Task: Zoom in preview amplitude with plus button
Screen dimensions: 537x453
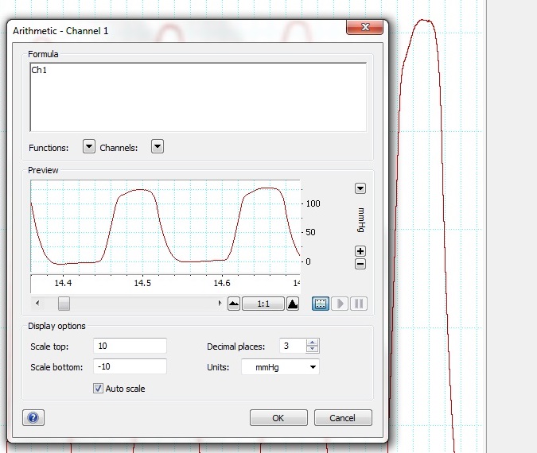Action: (x=360, y=251)
